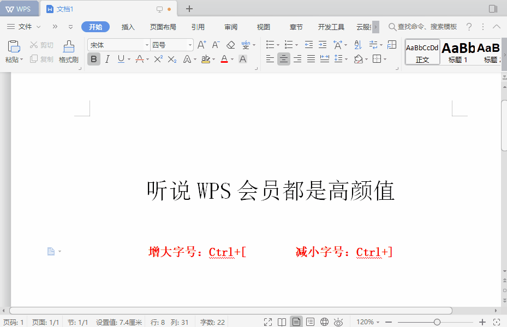Apply red font color A button

[x=224, y=59]
